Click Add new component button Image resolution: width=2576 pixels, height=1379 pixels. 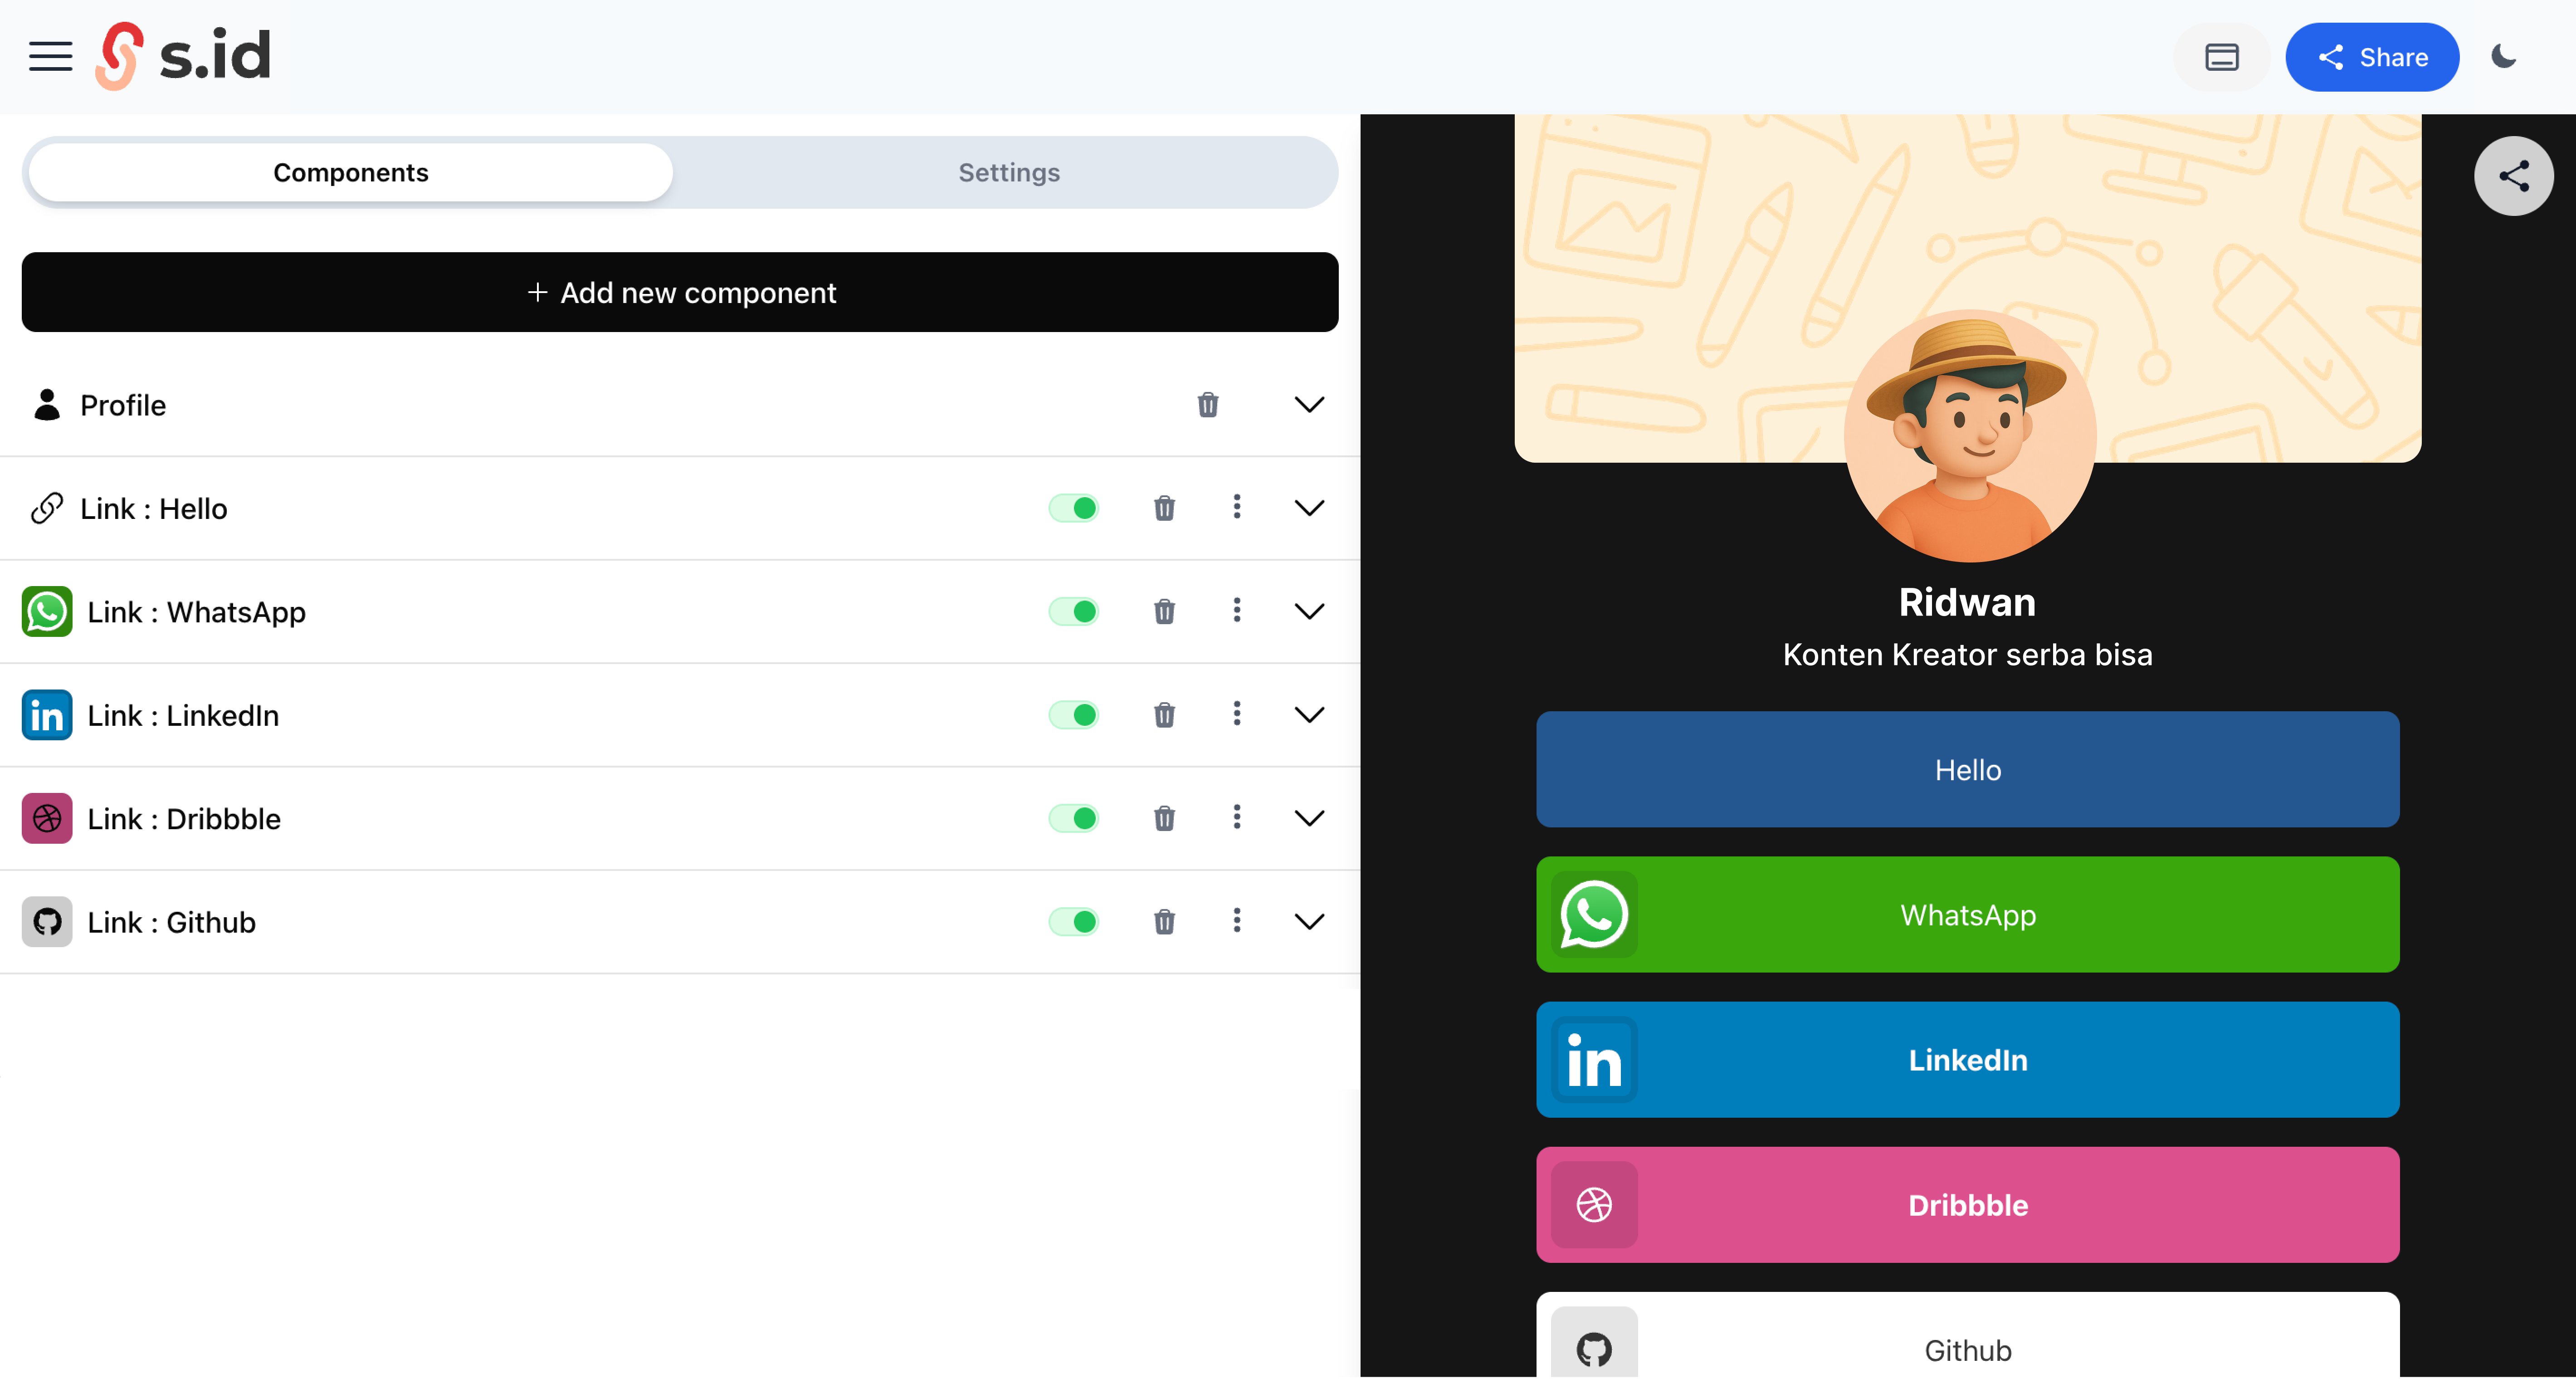coord(680,292)
